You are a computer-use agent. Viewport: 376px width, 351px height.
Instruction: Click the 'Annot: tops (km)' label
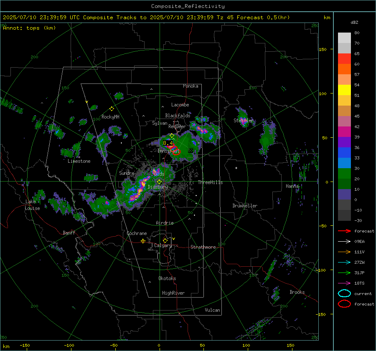[29, 28]
